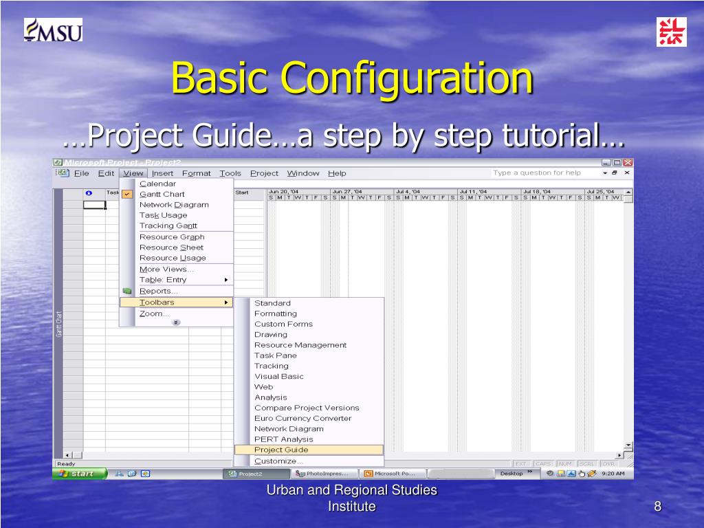Open the Format menu
This screenshot has width=704, height=528.
196,173
